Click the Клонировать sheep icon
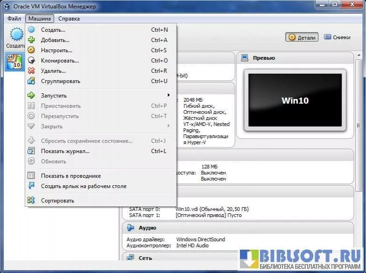The width and height of the screenshot is (366, 273). [x=31, y=61]
